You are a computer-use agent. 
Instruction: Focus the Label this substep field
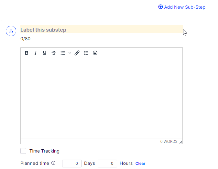pos(102,30)
